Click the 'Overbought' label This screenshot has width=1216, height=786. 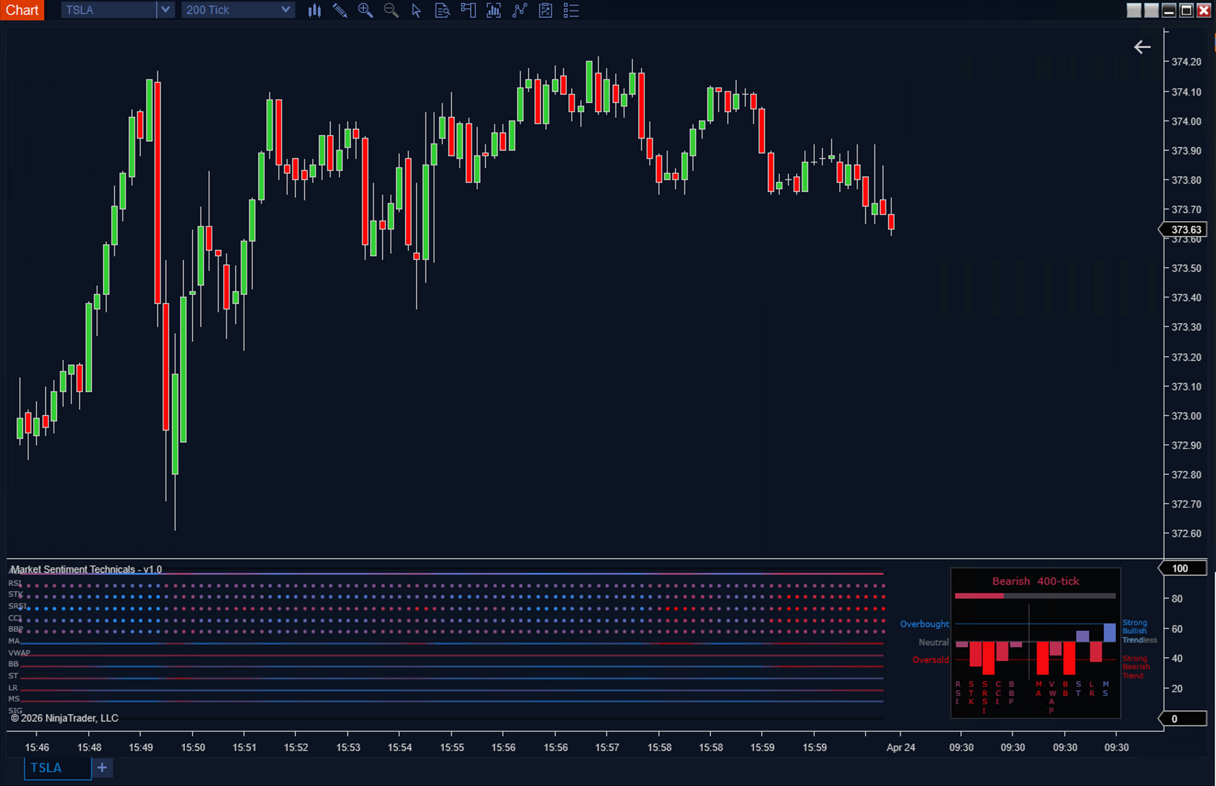pyautogui.click(x=924, y=624)
